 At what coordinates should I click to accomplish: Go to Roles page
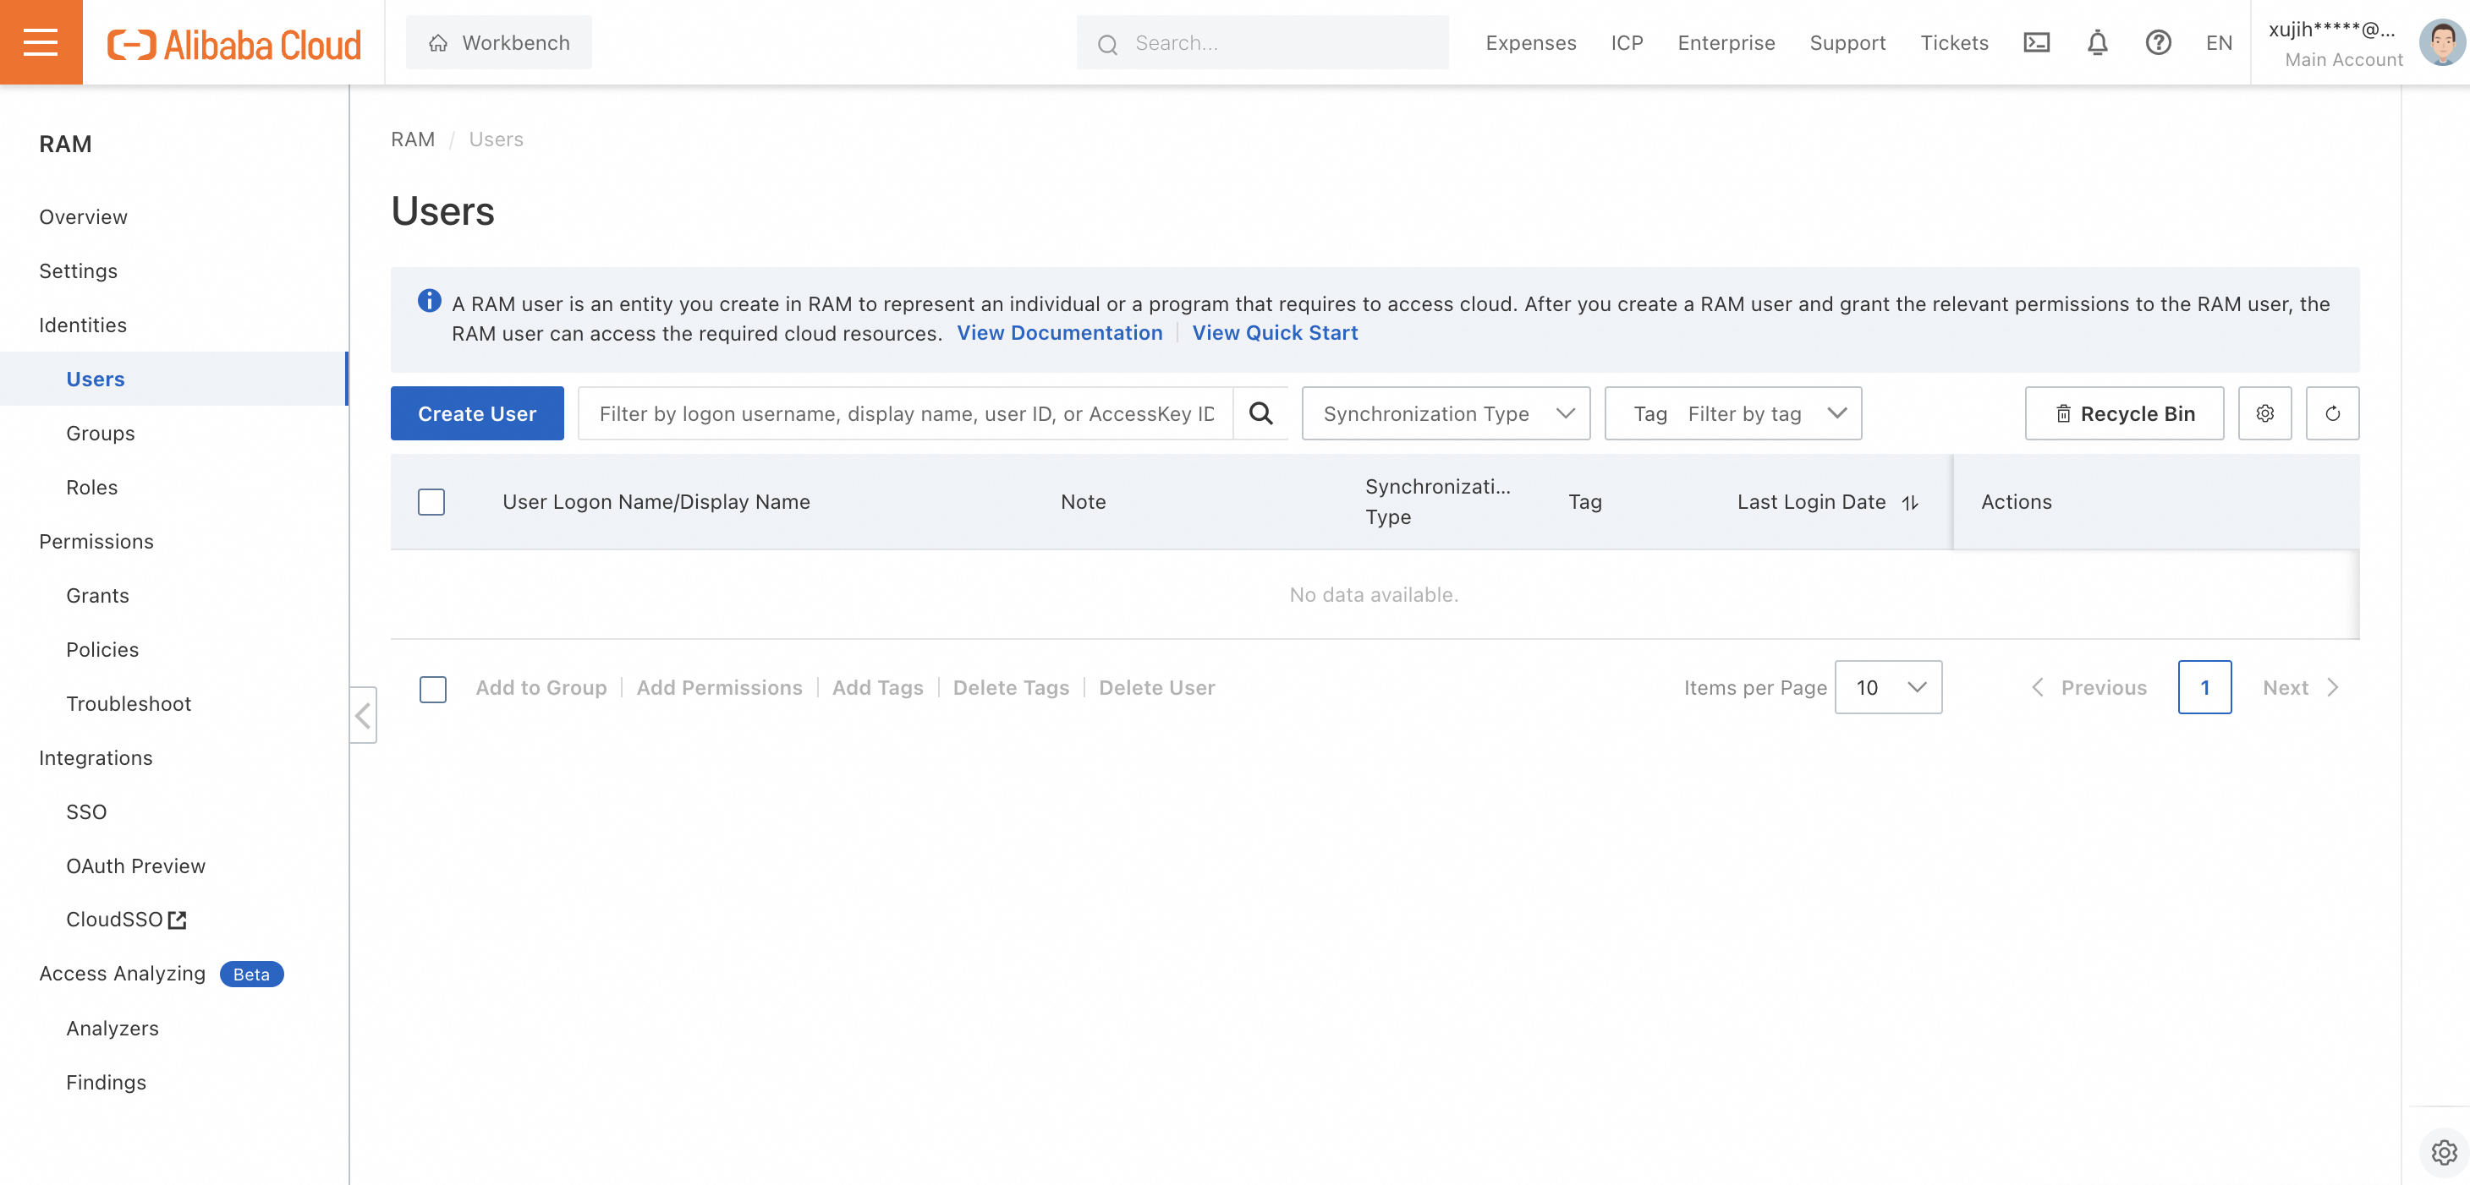92,487
